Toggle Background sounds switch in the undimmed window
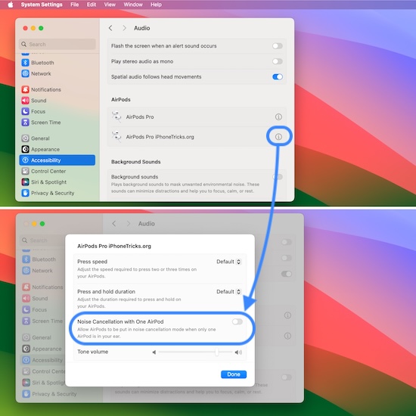This screenshot has width=416, height=416. tap(278, 177)
